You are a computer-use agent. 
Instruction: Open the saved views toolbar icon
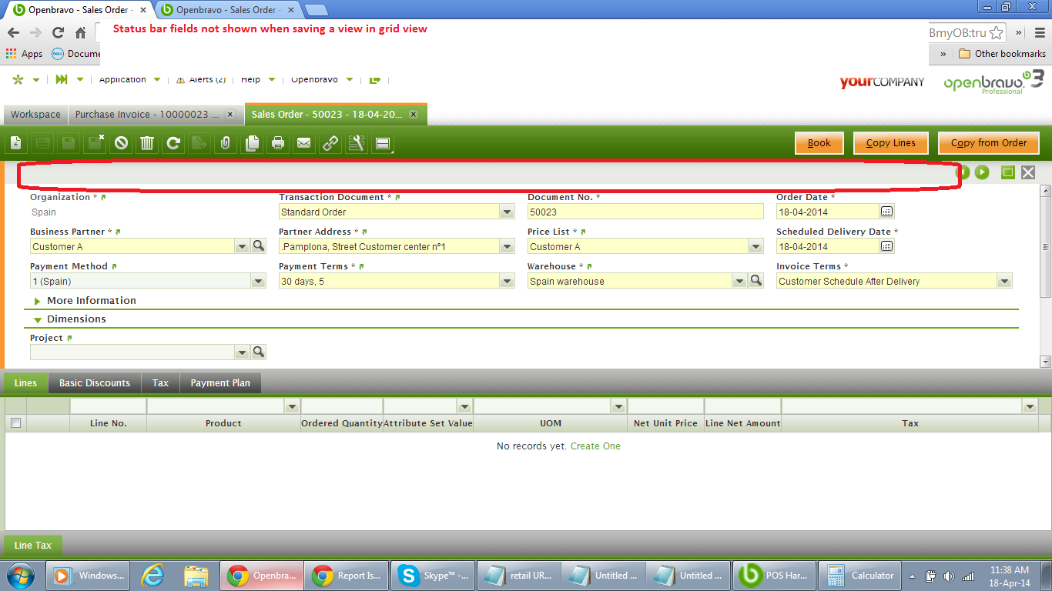tap(383, 143)
